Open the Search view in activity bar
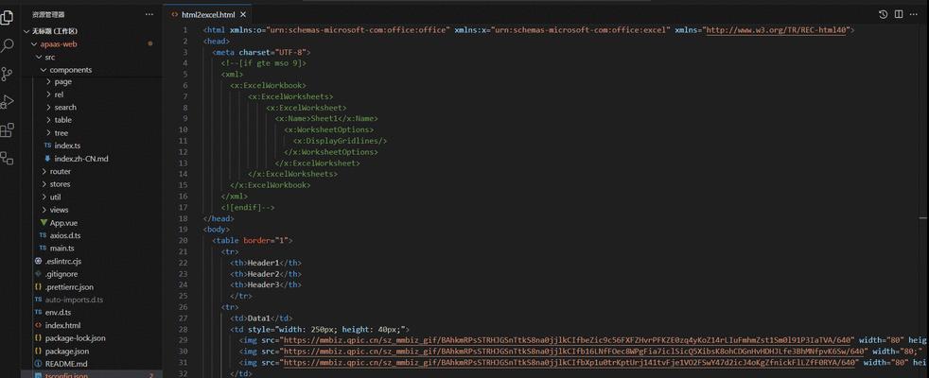Screen dimensions: 929x378 point(7,45)
